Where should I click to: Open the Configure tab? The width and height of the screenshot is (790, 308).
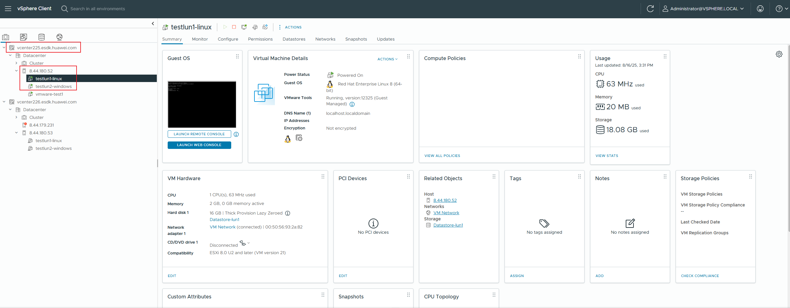[x=228, y=39]
